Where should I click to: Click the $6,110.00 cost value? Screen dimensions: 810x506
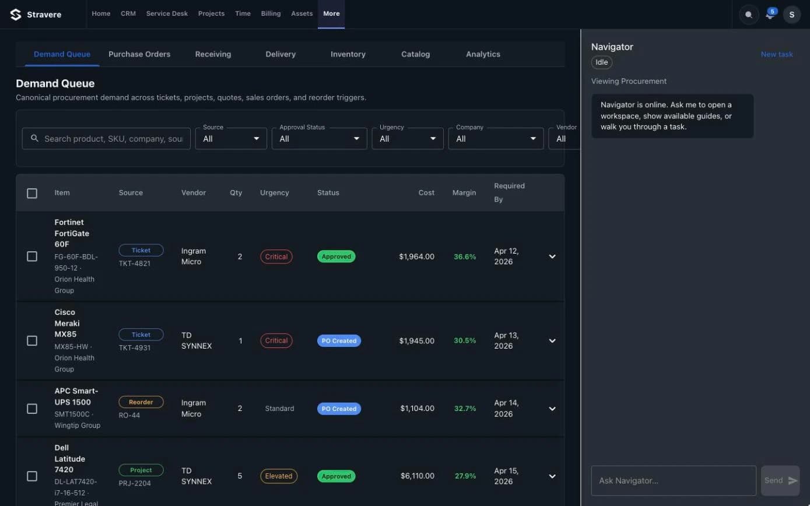pyautogui.click(x=418, y=476)
